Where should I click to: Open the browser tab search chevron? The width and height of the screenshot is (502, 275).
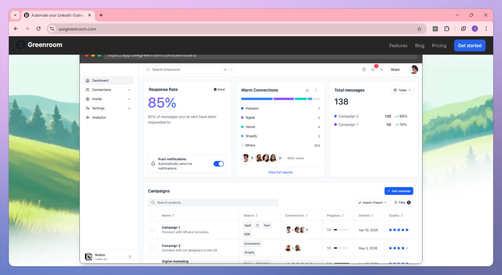pyautogui.click(x=15, y=15)
